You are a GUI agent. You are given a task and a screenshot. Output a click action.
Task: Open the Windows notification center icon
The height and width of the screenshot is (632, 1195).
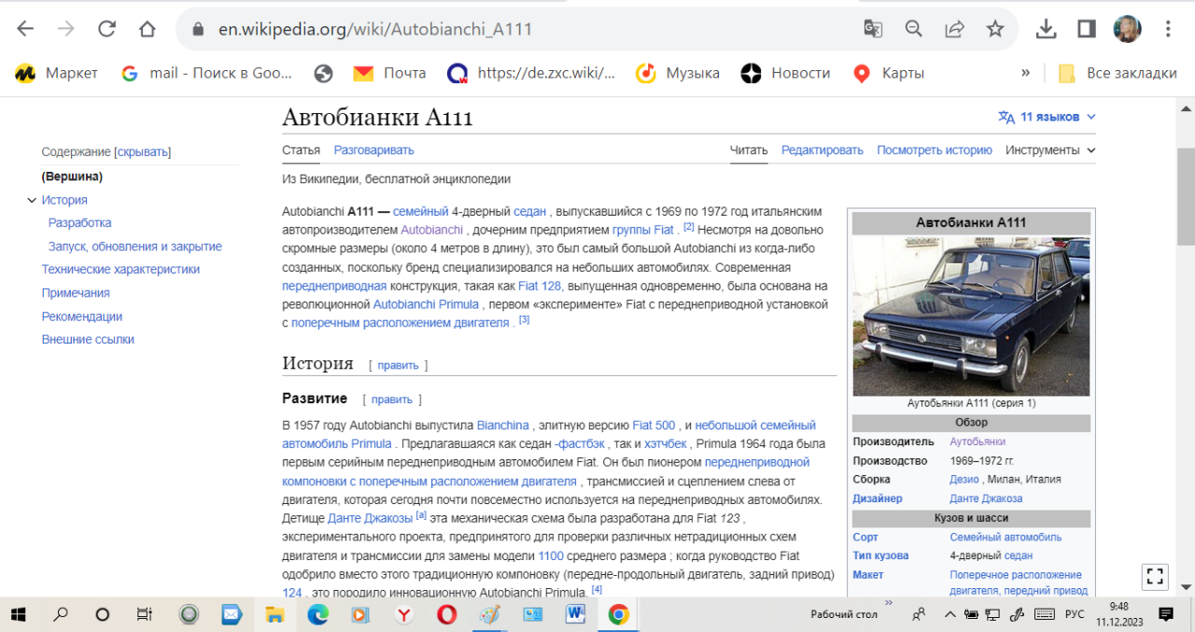click(x=1166, y=614)
